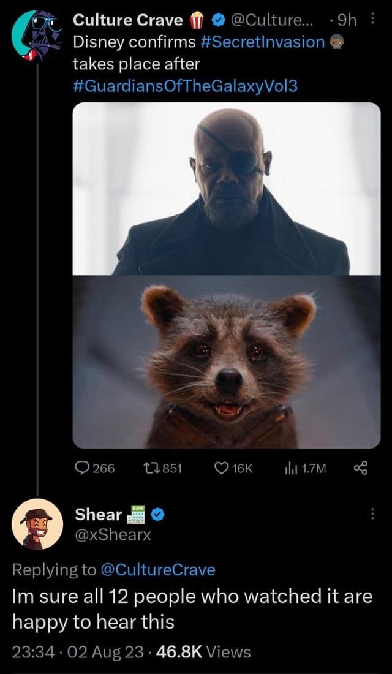This screenshot has width=392, height=674.
Task: Click the Culture Crave display name
Action: [x=128, y=20]
